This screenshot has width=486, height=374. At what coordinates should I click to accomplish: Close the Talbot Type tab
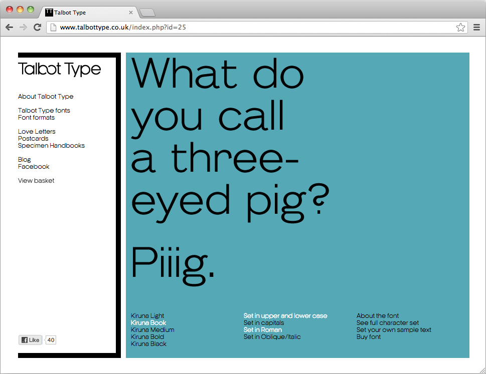point(131,13)
